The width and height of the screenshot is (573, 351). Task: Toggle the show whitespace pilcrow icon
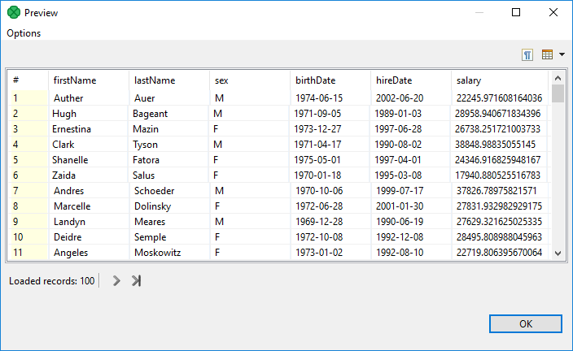coord(527,54)
